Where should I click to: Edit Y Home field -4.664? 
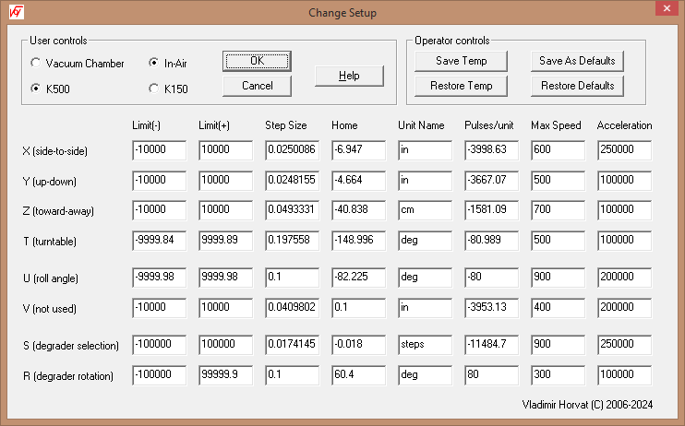coord(359,181)
